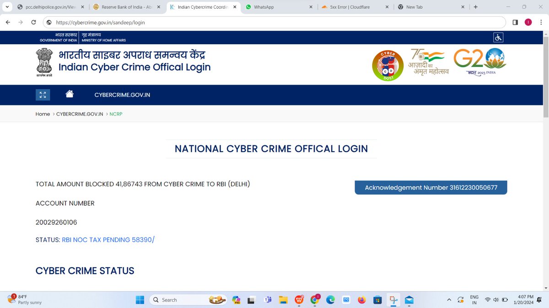Screen dimensions: 549x308
Task: Open site information via the address bar globe
Action: point(48,22)
